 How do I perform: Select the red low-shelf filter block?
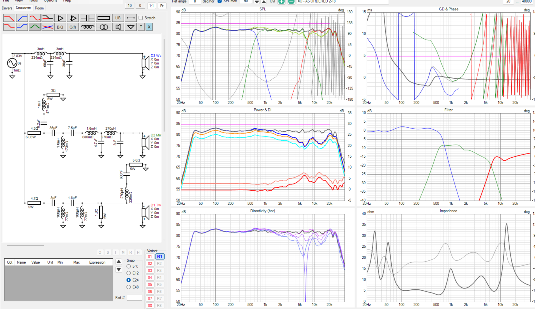coord(9,27)
